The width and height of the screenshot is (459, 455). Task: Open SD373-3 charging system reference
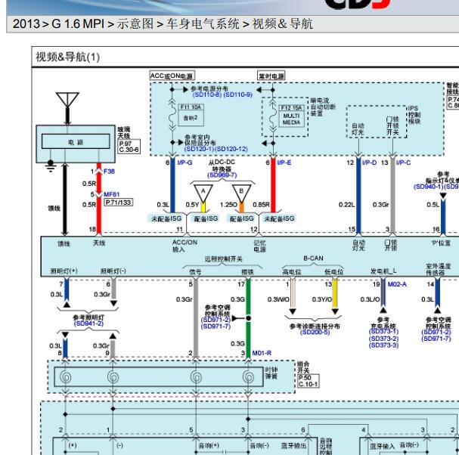pyautogui.click(x=384, y=345)
